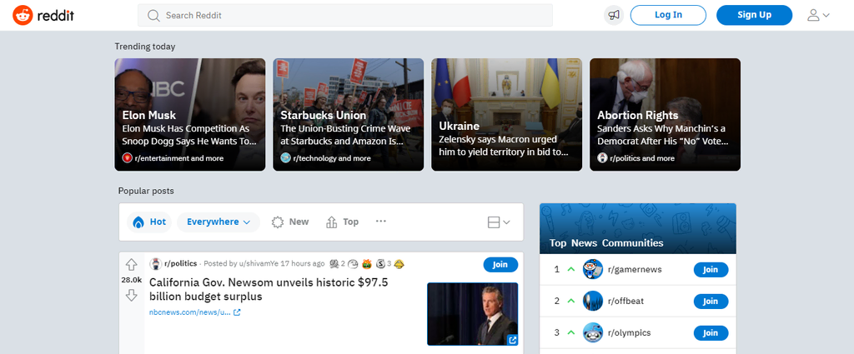Expand the Everywhere location dropdown

tap(219, 222)
